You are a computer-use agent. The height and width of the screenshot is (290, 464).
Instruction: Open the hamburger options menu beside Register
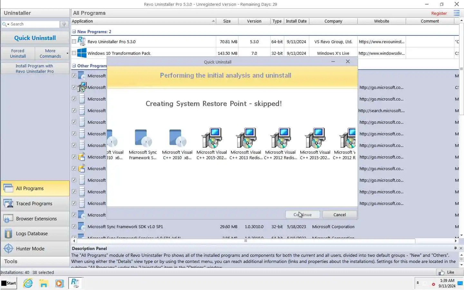click(x=457, y=13)
